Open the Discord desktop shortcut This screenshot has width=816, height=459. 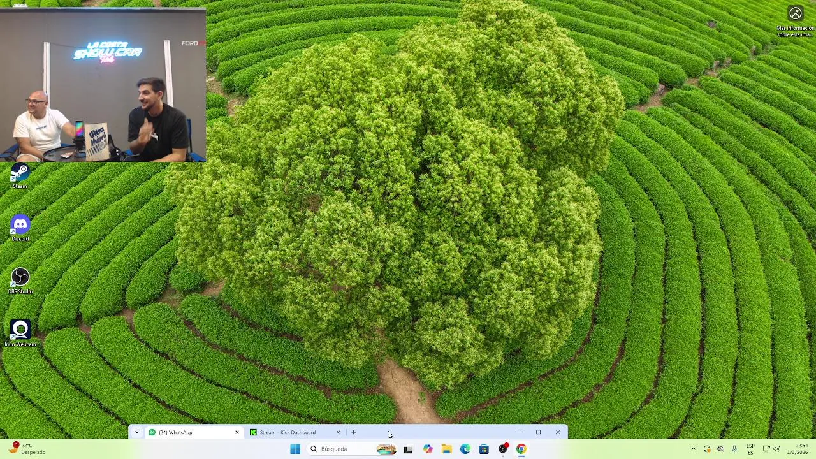pos(20,227)
